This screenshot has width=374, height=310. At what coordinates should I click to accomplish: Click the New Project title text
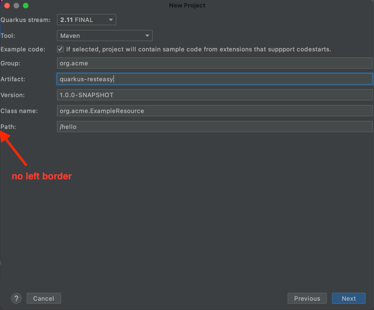point(187,6)
